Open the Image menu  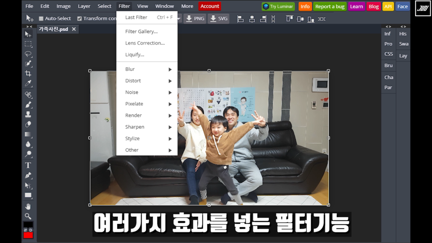64,6
